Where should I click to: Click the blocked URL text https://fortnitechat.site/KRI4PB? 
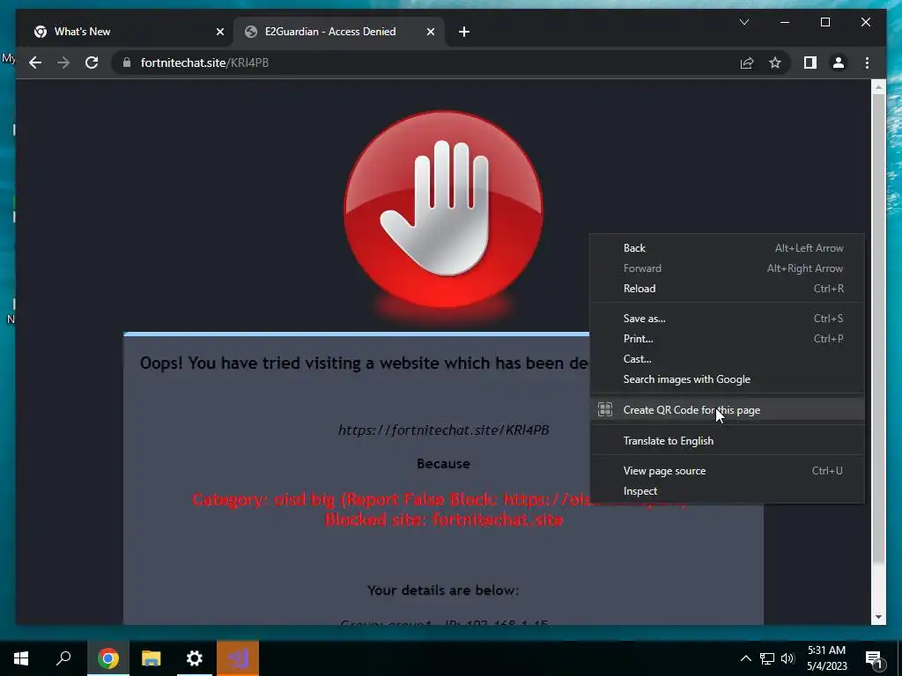click(x=444, y=430)
